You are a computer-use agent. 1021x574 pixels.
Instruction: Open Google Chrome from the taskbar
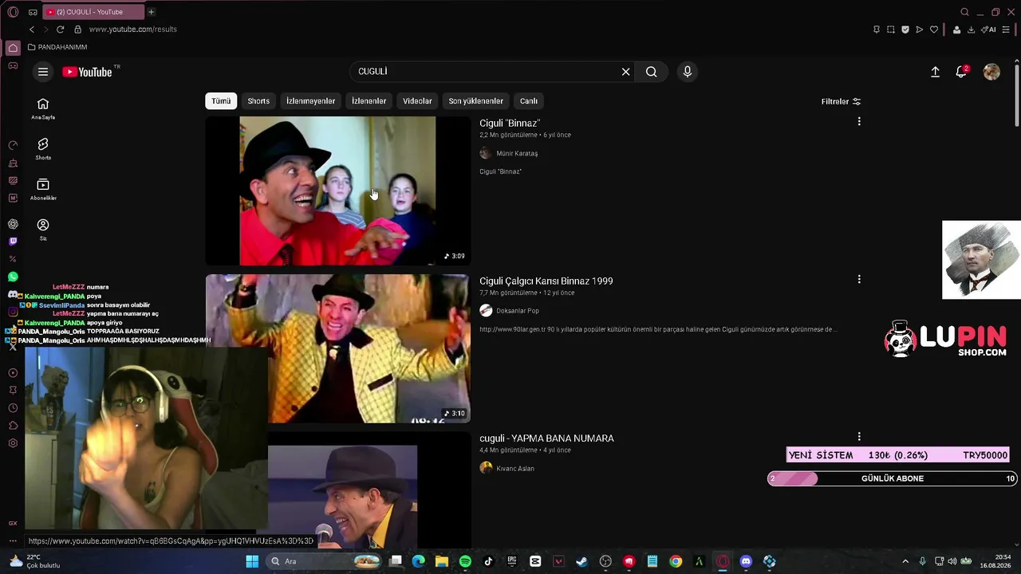coord(676,561)
